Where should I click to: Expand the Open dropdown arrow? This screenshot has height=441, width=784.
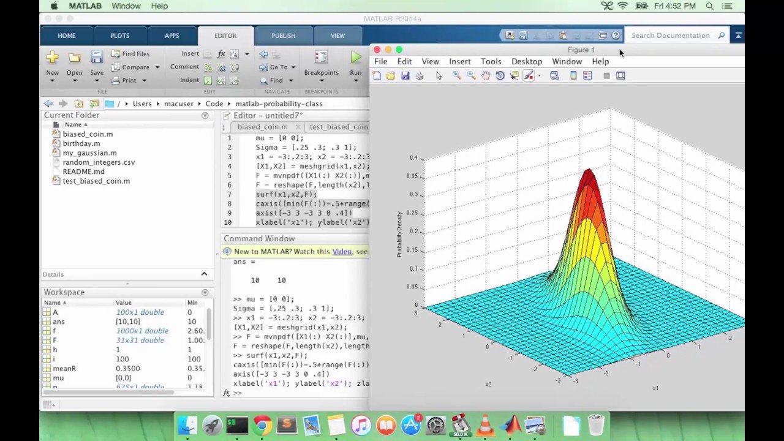(x=74, y=80)
